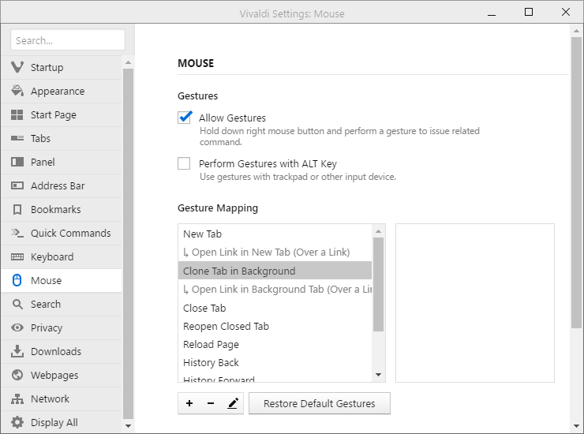This screenshot has width=584, height=434.
Task: Select Close Tab gesture
Action: (275, 308)
